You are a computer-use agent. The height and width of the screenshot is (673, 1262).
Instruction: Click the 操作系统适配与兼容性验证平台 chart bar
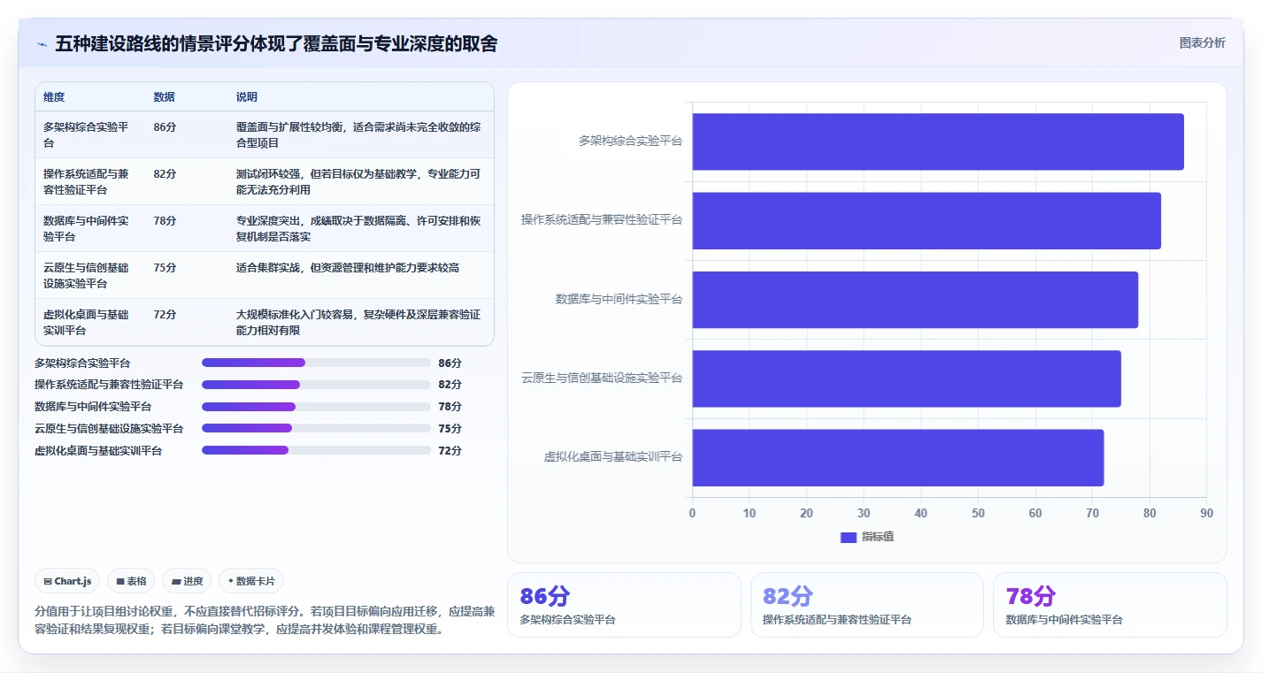click(927, 220)
